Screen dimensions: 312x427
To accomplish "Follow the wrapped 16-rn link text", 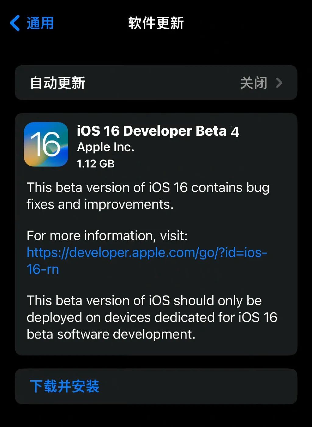I will 43,269.
